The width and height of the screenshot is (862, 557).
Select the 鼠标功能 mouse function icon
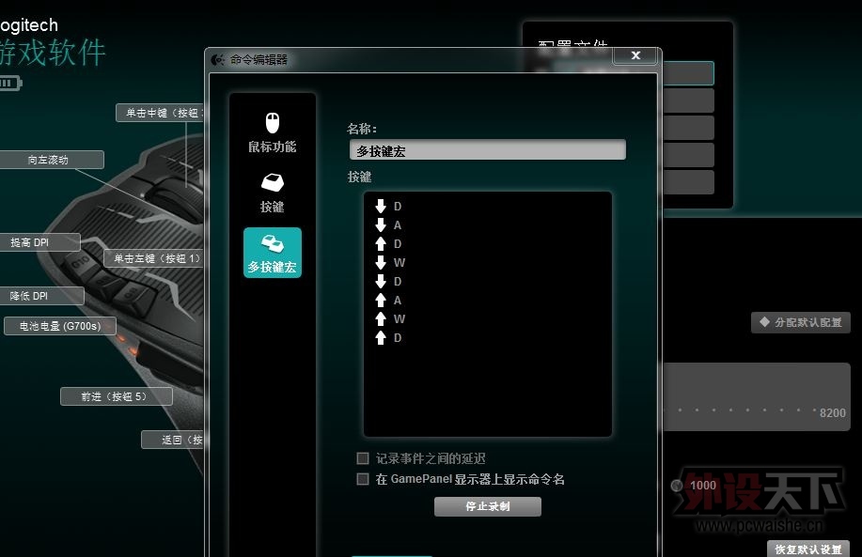tap(272, 132)
